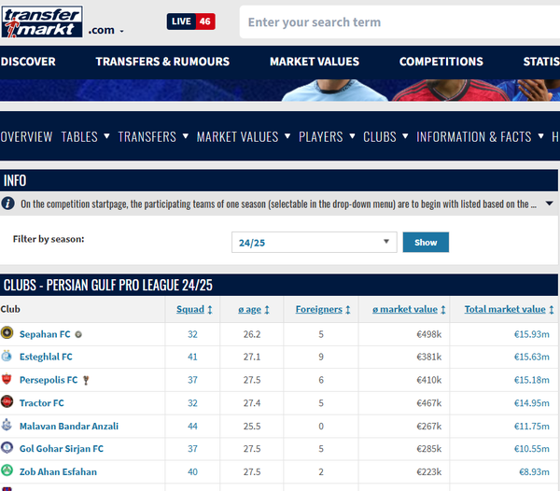Open the Filter by season dropdown
560x491 pixels.
(315, 242)
